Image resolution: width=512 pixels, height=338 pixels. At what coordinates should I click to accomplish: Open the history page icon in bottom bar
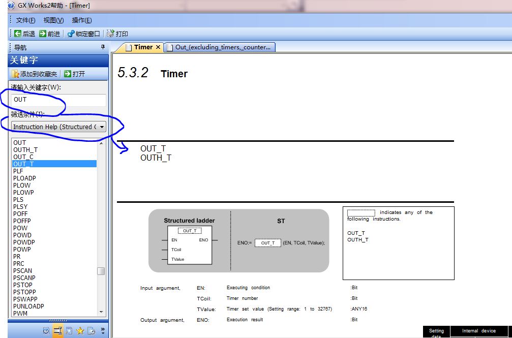click(91, 331)
